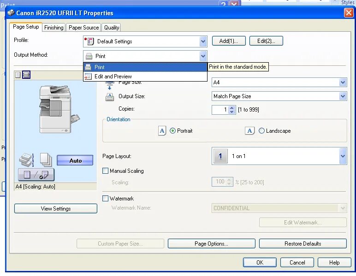Select the Page Setup tab
Viewport: 356px width, 276px height.
coord(26,27)
